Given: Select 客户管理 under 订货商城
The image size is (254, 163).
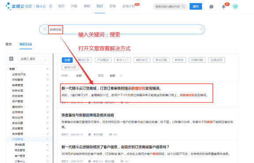Looking at the screenshot, I should tap(20, 156).
